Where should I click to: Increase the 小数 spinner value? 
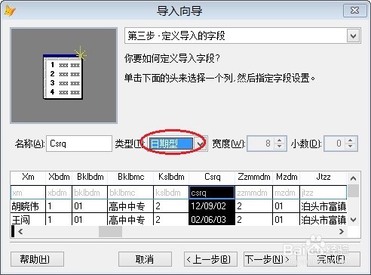click(x=351, y=140)
